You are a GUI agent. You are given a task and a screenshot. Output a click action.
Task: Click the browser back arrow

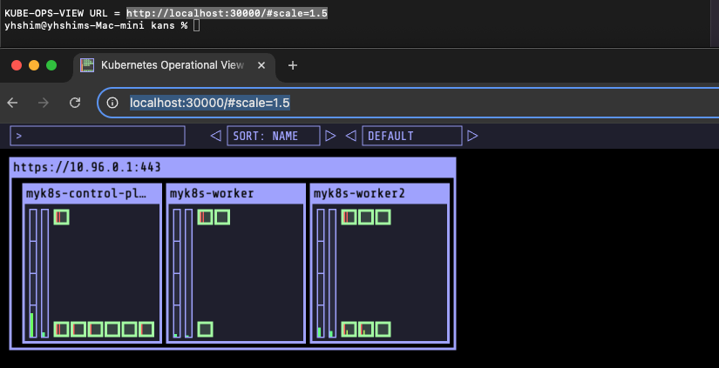pyautogui.click(x=12, y=103)
